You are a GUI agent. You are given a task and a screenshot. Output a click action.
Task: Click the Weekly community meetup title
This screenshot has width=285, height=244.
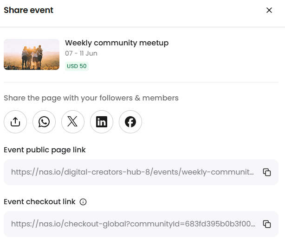pos(117,43)
